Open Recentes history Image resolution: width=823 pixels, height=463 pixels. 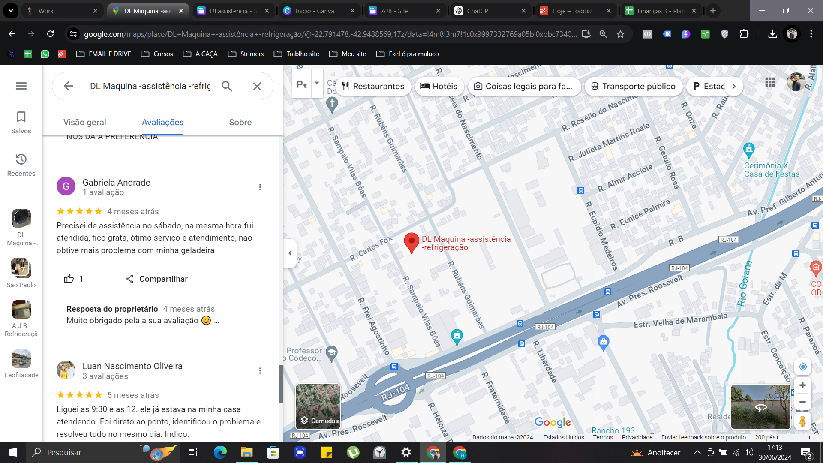tap(21, 165)
